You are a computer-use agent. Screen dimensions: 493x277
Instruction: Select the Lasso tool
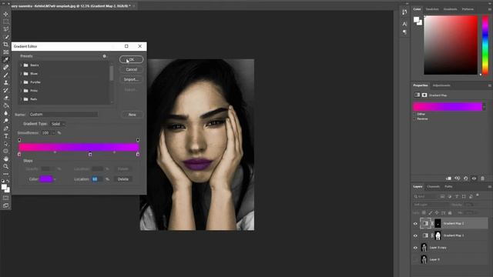coord(5,29)
